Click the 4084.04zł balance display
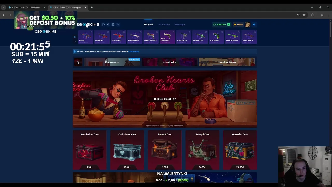This screenshot has width=332, height=187. (221, 25)
